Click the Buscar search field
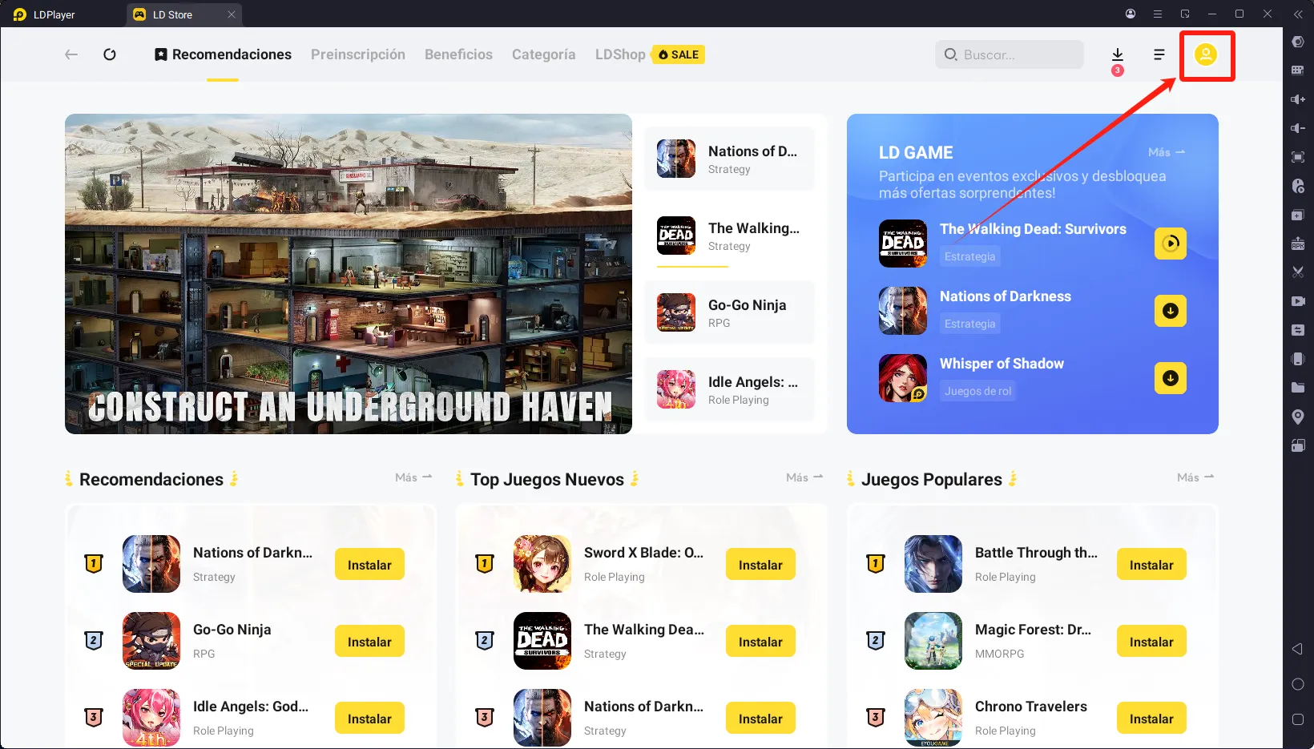 point(1010,54)
